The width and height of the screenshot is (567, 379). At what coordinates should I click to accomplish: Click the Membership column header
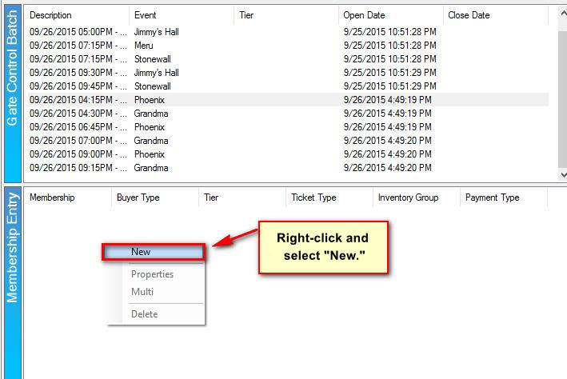pyautogui.click(x=68, y=197)
